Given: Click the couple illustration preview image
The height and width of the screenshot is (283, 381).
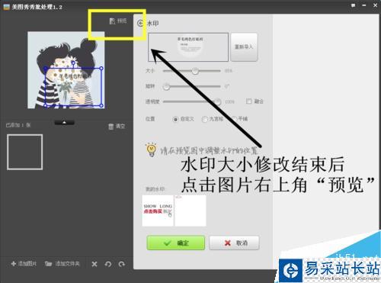Looking at the screenshot, I should point(66,70).
